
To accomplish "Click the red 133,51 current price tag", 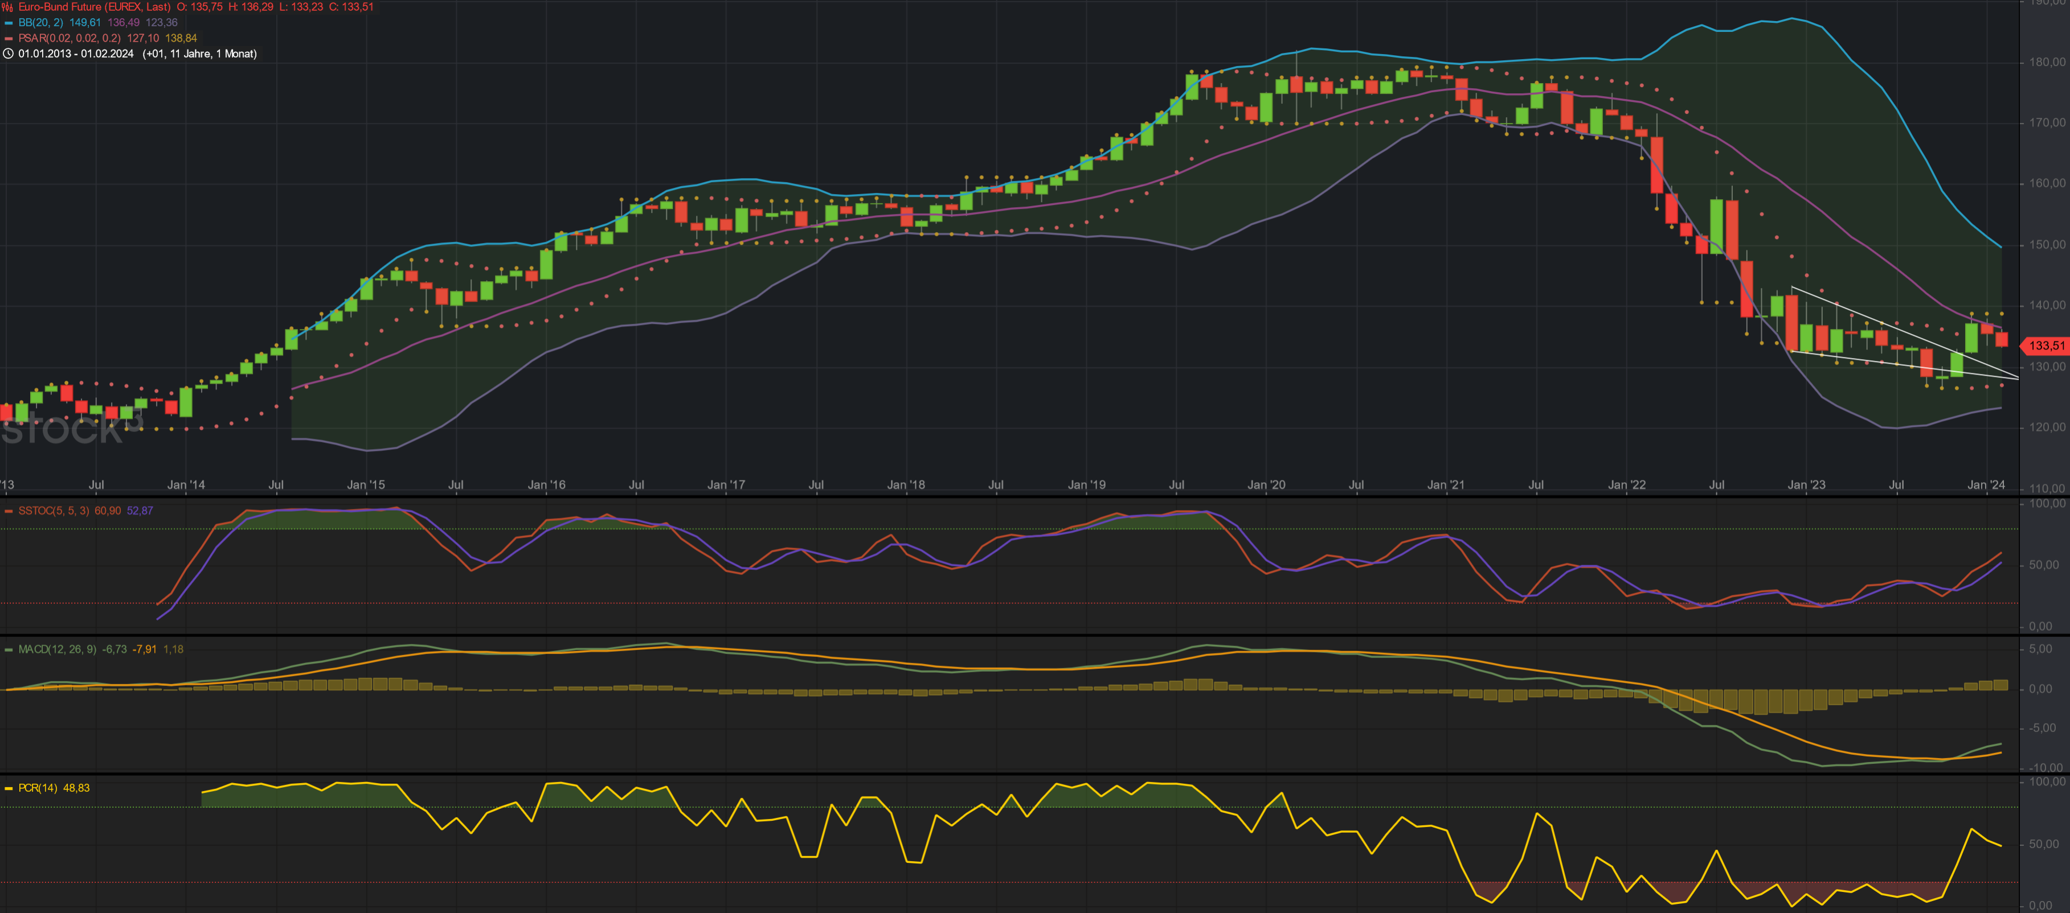I will [2045, 346].
